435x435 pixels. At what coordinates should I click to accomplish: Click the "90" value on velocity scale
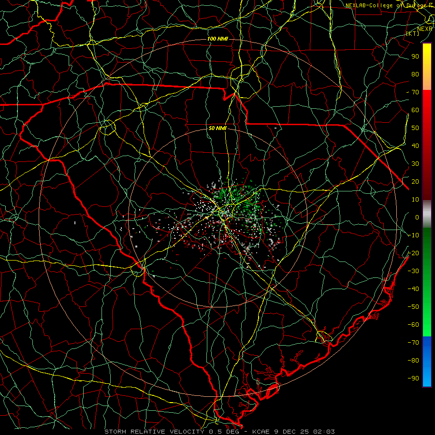[415, 57]
